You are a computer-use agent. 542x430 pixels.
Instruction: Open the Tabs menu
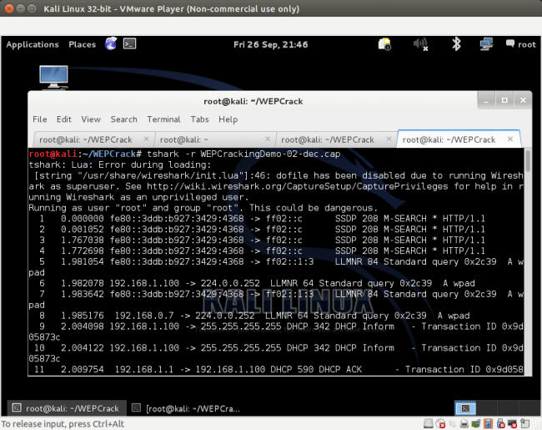199,119
